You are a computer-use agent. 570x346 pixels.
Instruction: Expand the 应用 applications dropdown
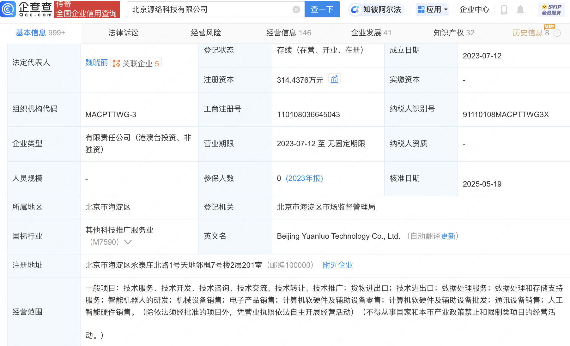click(x=432, y=9)
